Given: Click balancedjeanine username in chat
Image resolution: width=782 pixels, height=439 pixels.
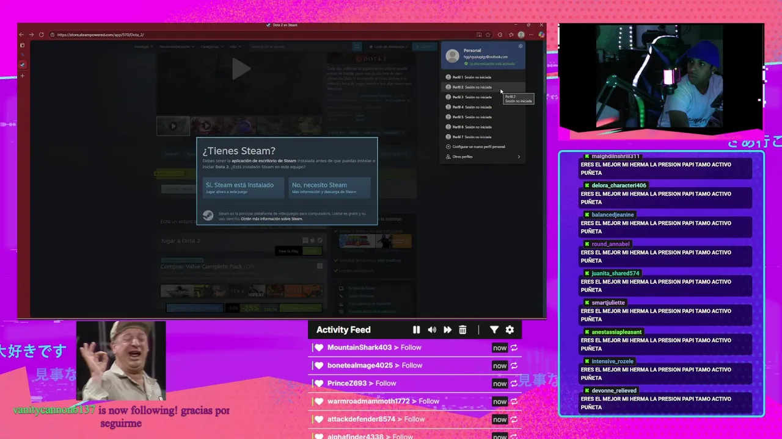Looking at the screenshot, I should click(613, 215).
